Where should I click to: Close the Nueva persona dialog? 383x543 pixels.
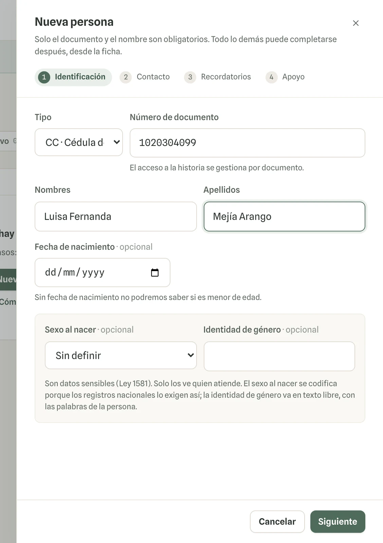point(355,23)
